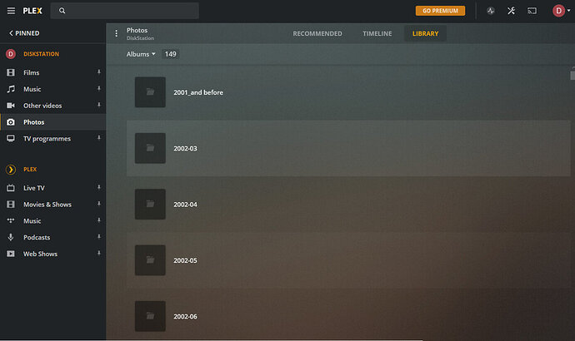
Task: Click the Other videos camera icon
Action: click(x=11, y=106)
